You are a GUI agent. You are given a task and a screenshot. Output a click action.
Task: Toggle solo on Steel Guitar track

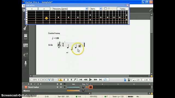pyautogui.click(x=57, y=87)
